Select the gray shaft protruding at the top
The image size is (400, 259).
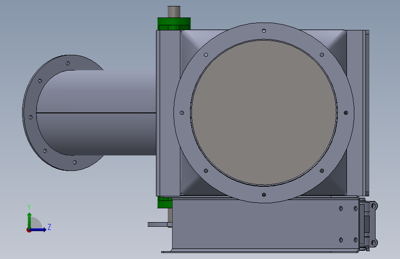174,12
